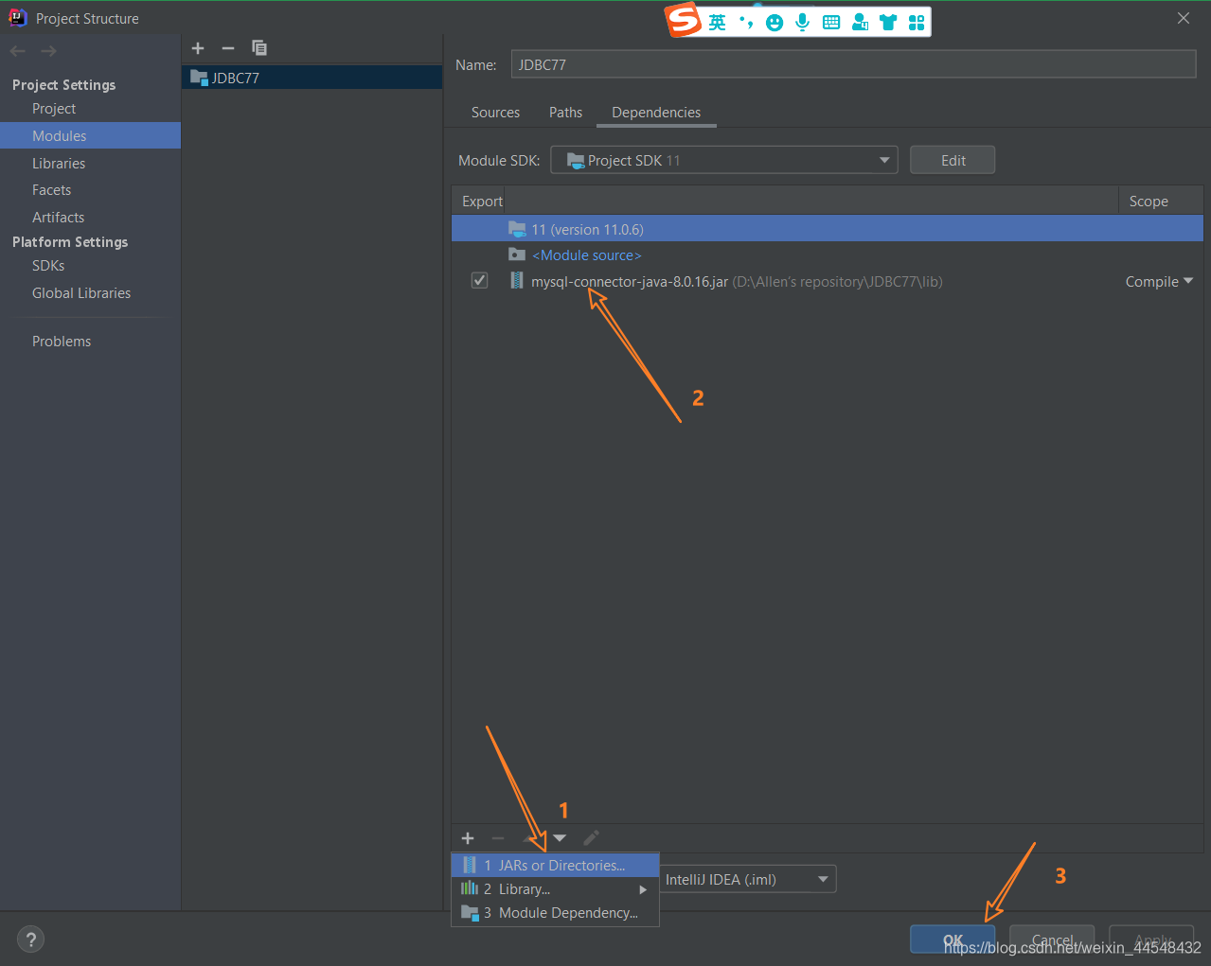The height and width of the screenshot is (966, 1211).
Task: Click the back navigation arrow
Action: click(x=17, y=51)
